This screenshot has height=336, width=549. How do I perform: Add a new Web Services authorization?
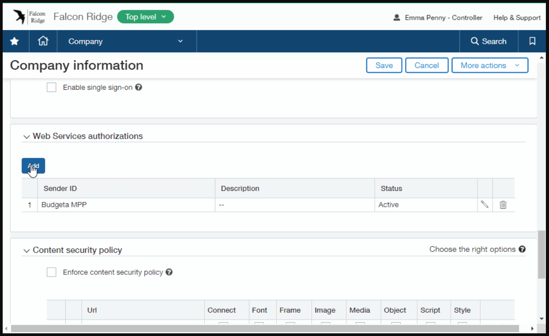tap(33, 165)
